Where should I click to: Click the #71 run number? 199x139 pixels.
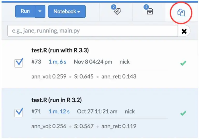(x=36, y=112)
